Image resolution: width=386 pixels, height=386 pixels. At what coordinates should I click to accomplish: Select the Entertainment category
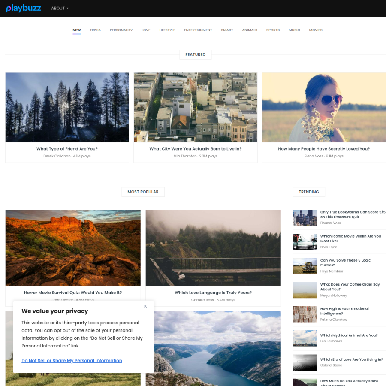198,30
